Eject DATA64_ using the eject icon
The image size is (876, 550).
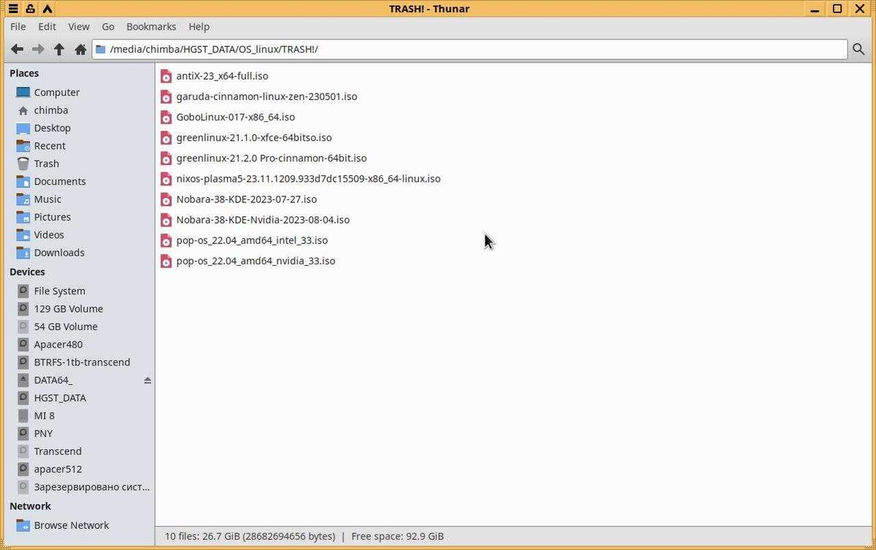(x=147, y=380)
